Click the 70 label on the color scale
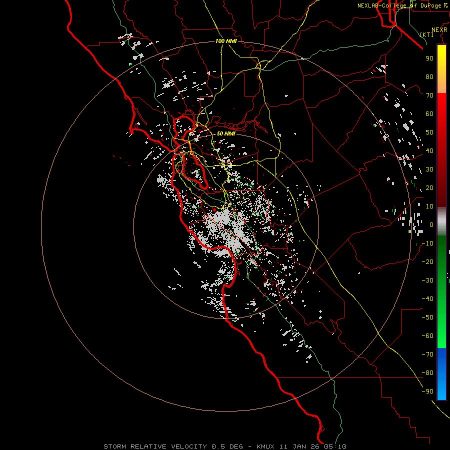Screen dimensions: 450x450 [429, 95]
